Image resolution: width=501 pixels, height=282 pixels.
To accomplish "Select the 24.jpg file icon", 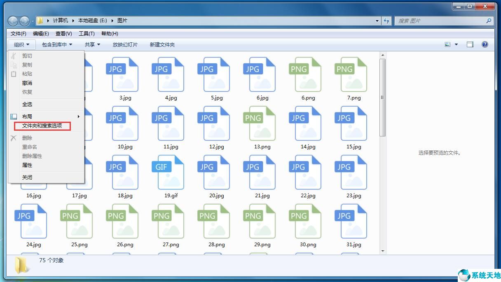I will pyautogui.click(x=30, y=222).
